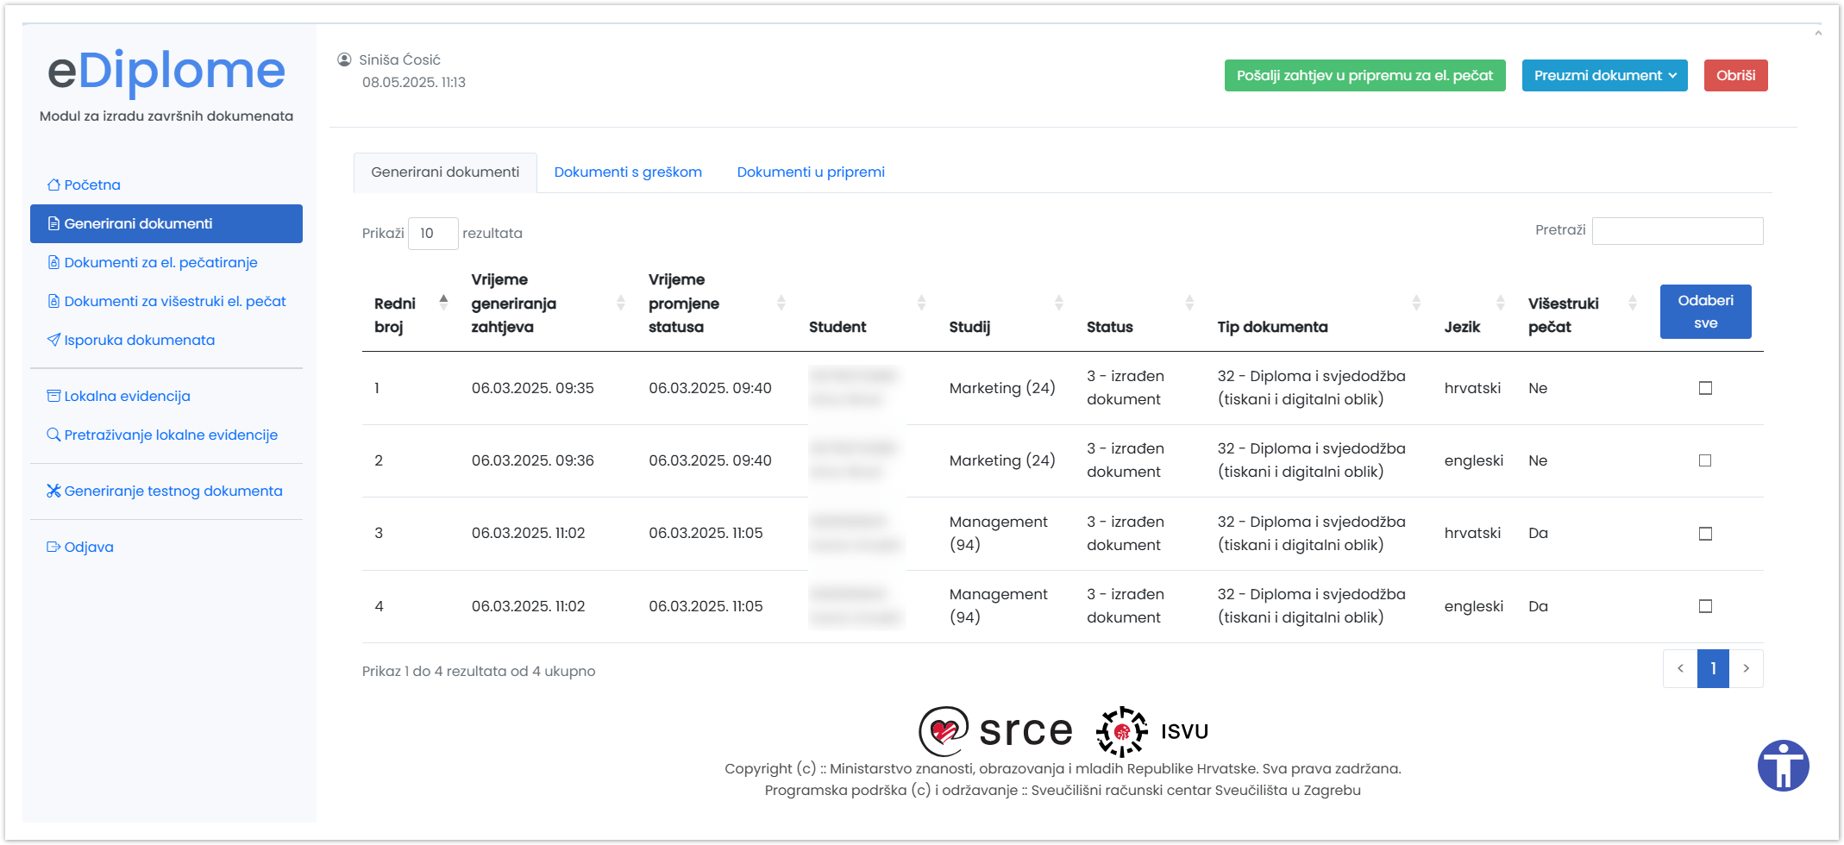The image size is (1844, 845).
Task: Click the accessibility icon in bottom corner
Action: 1783,766
